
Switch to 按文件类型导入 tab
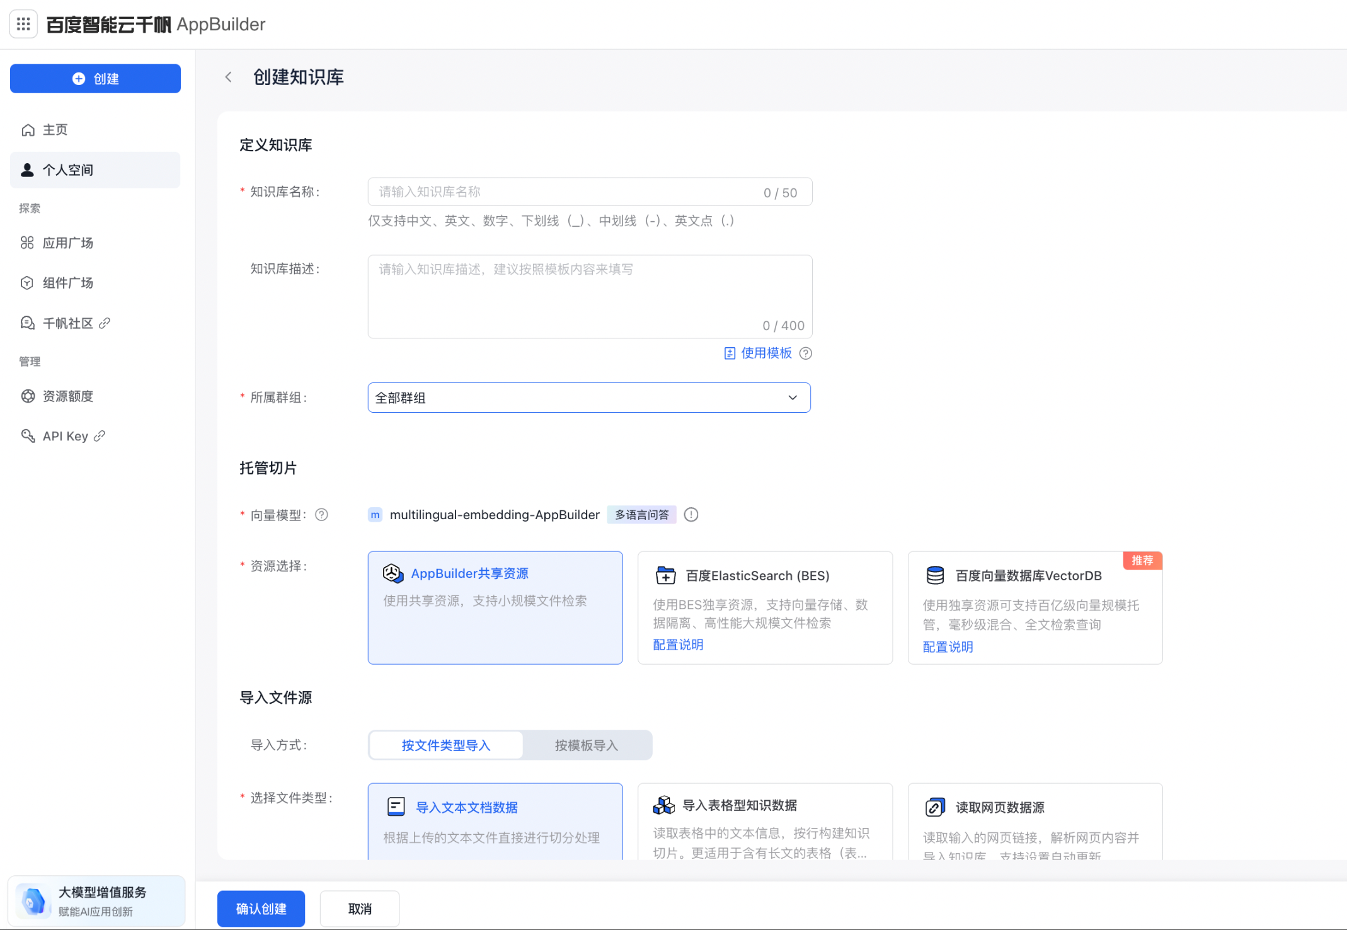(446, 745)
